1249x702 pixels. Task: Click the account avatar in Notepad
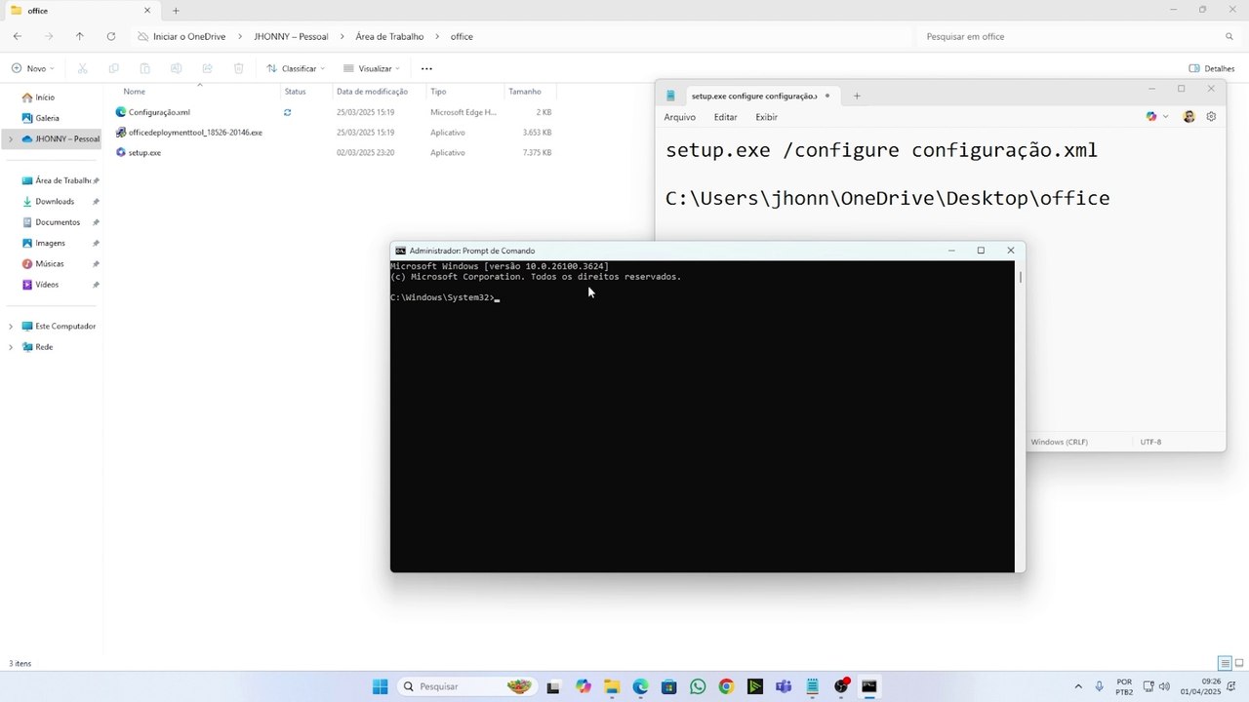coord(1189,116)
